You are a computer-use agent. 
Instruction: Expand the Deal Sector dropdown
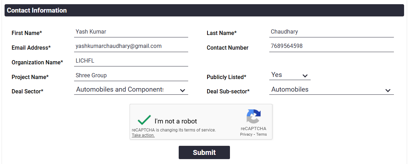(131, 90)
